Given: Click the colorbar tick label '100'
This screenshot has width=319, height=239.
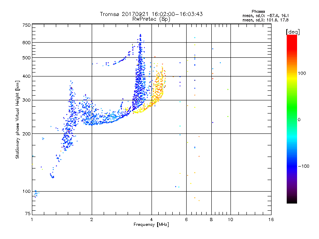Looking at the screenshot, I should pos(302,73).
